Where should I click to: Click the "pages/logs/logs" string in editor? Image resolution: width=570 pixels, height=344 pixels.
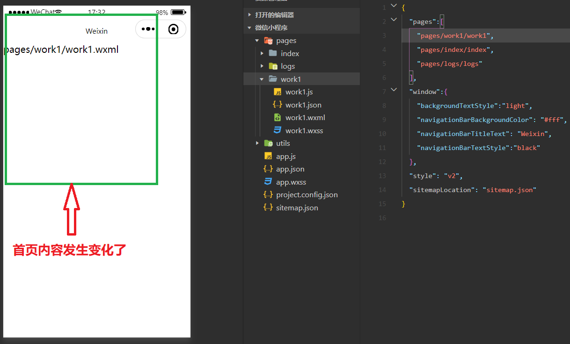(449, 64)
